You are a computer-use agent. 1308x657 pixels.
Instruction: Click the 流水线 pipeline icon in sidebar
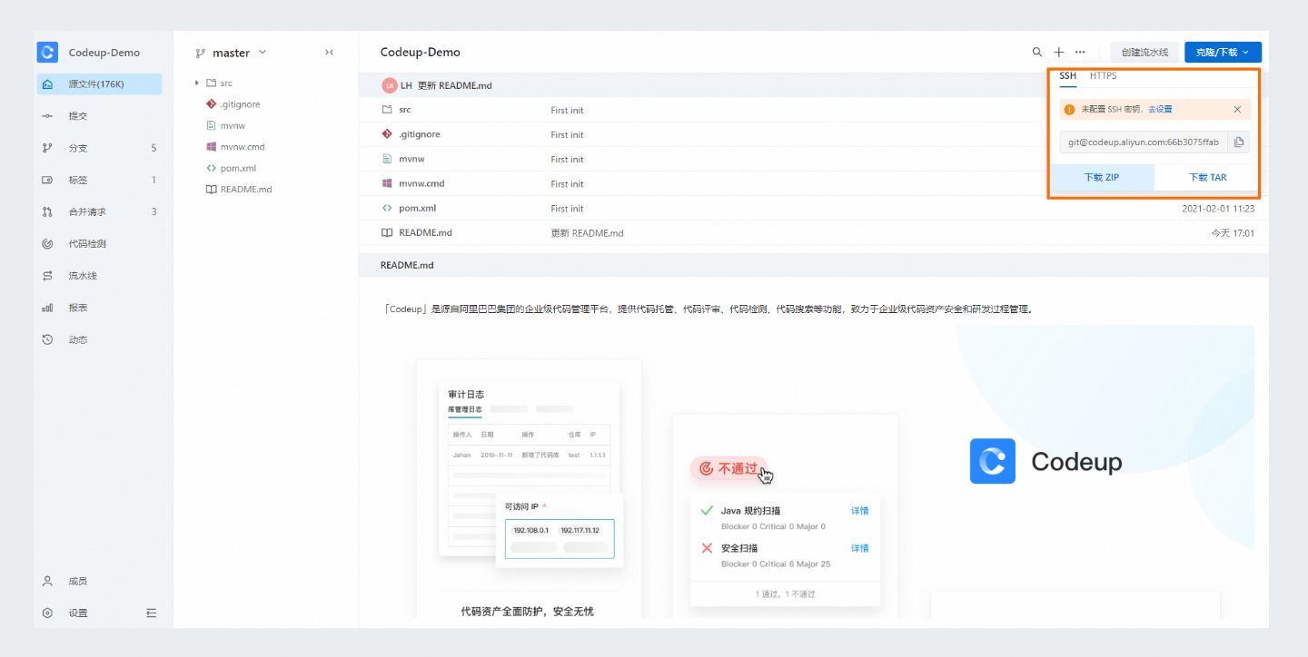47,276
